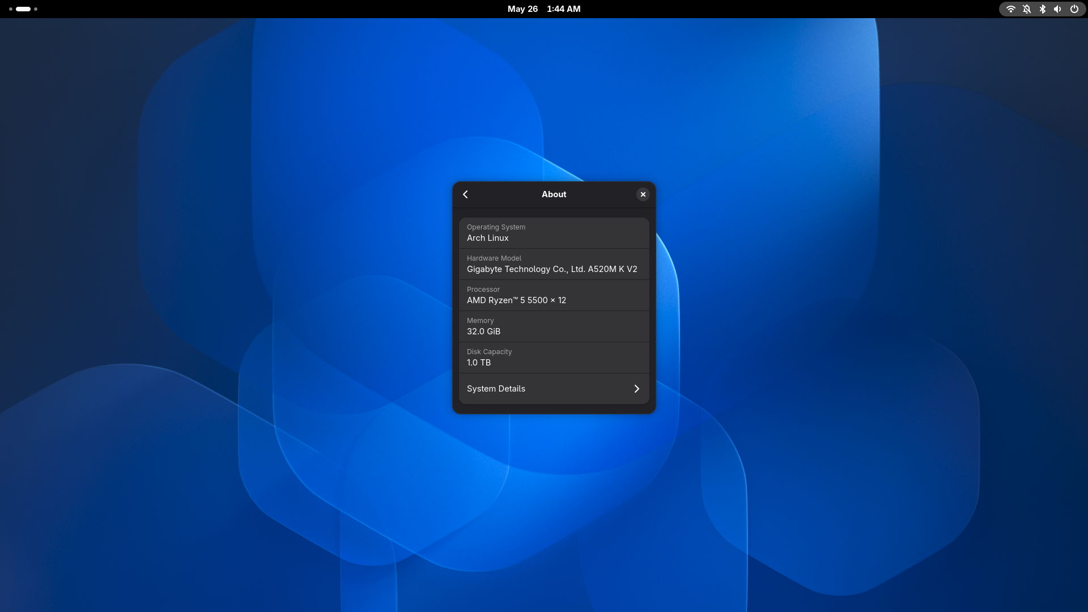Click the May 26 date text

click(522, 9)
